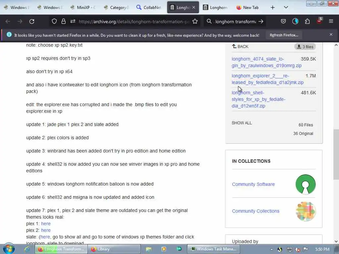This screenshot has height=254, width=339.
Task: Open the shield tracking protection icon
Action: click(54, 21)
